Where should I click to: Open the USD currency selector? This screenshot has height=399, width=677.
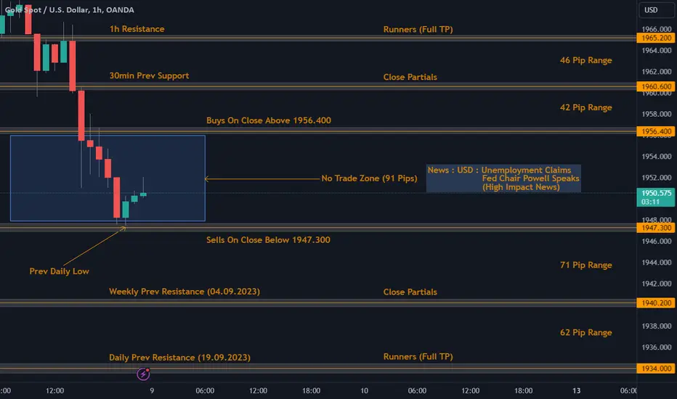click(656, 10)
